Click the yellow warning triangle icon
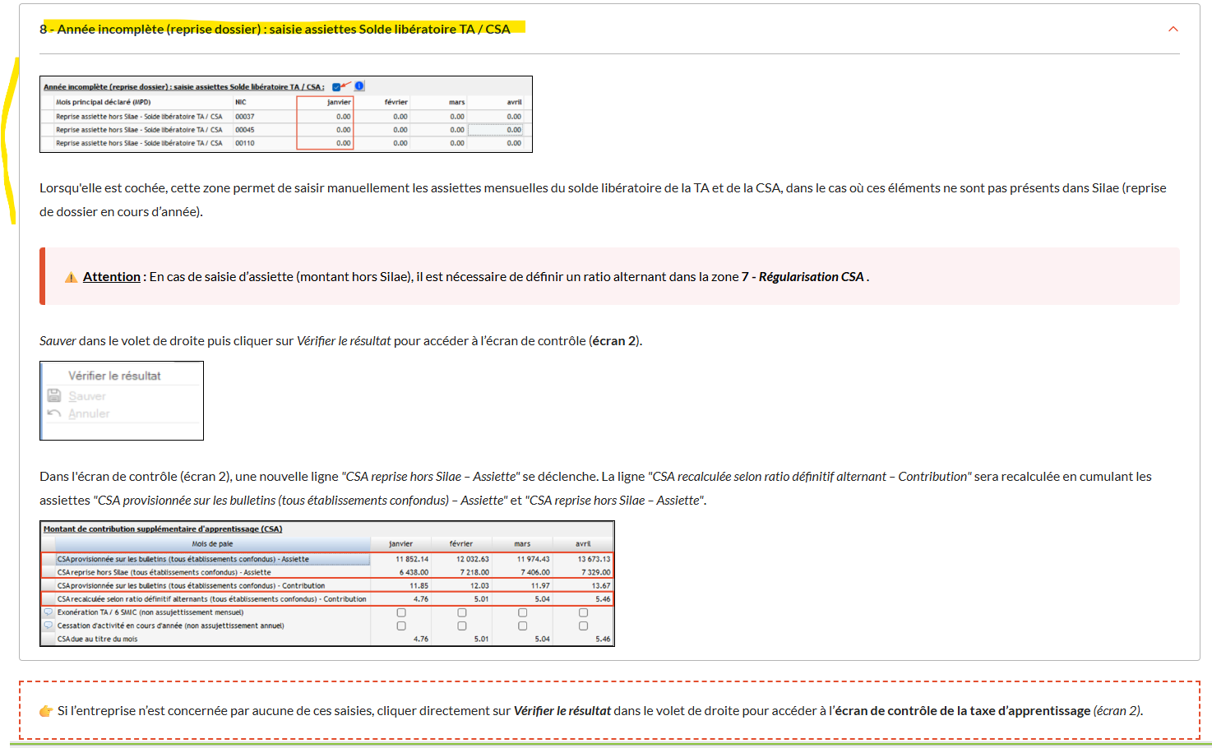The width and height of the screenshot is (1212, 748). click(x=72, y=277)
